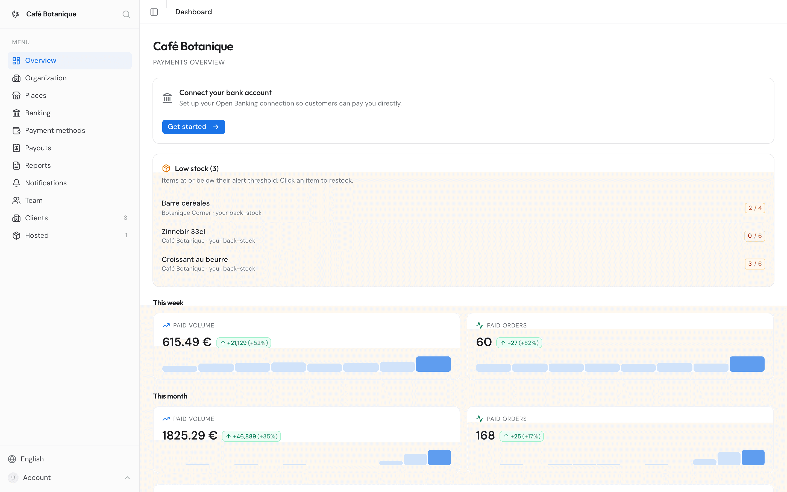Click the 615.49 € weekly volume value

coord(187,342)
